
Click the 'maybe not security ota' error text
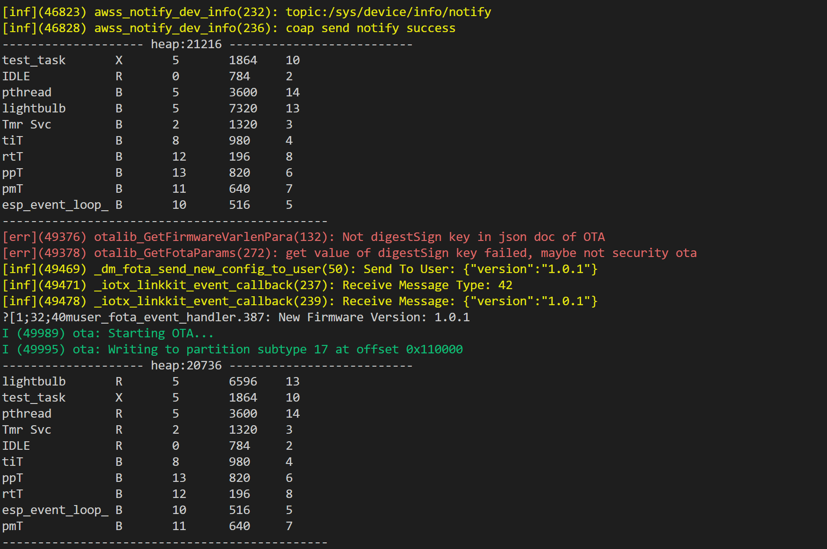618,253
